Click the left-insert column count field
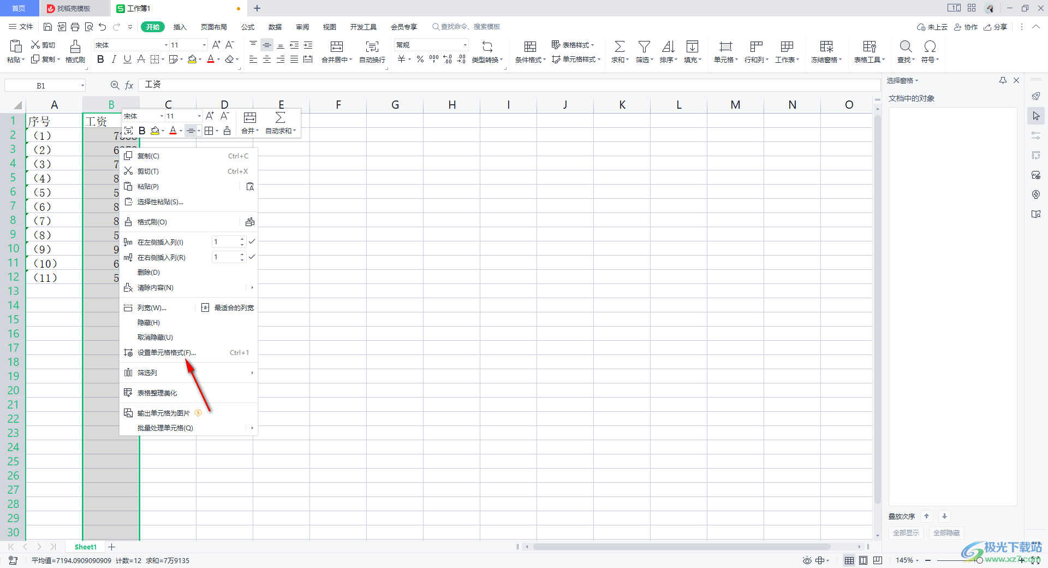 click(x=225, y=241)
